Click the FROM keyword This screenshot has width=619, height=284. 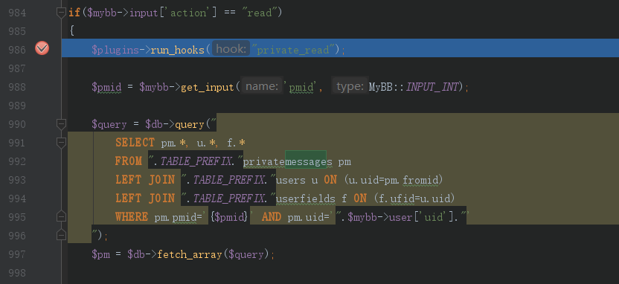[x=128, y=161]
